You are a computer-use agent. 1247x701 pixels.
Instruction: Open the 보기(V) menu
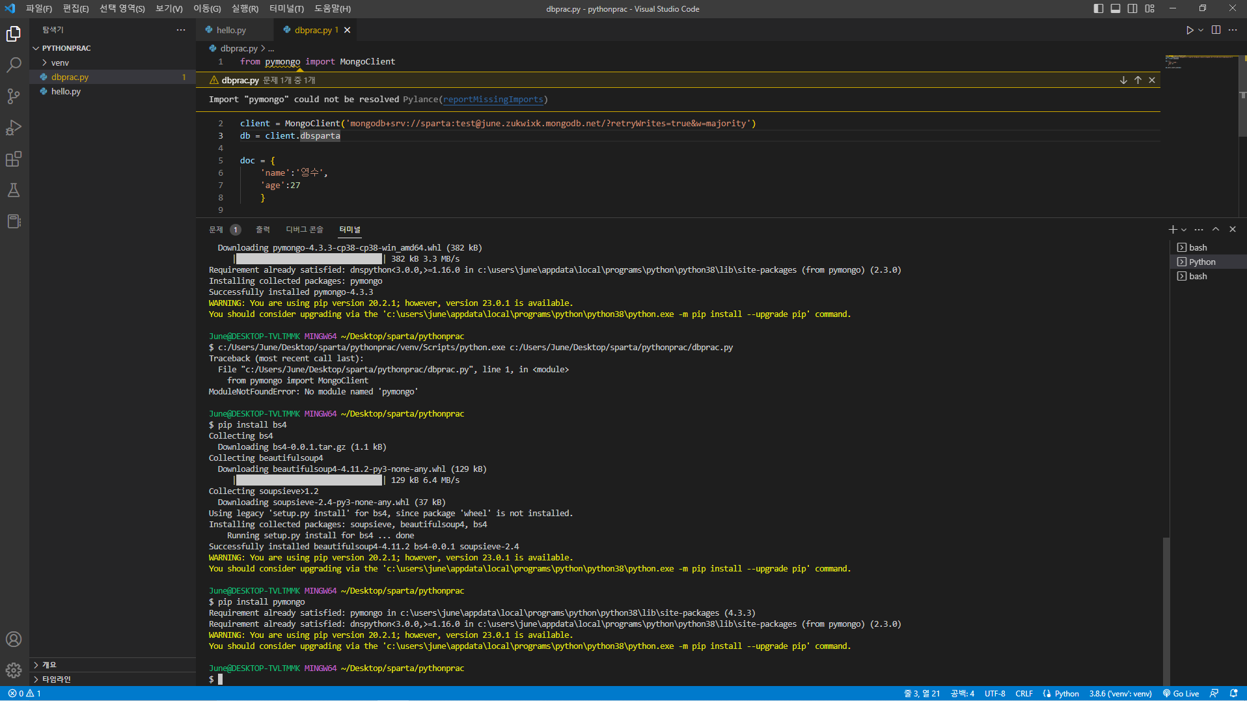(169, 8)
